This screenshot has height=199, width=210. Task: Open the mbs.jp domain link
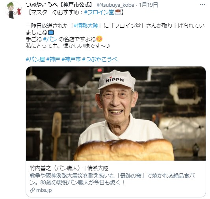tap(44, 190)
